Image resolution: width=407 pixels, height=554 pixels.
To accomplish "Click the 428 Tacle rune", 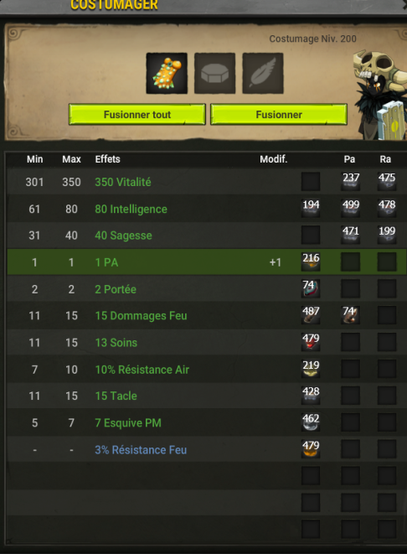I will pos(311,396).
